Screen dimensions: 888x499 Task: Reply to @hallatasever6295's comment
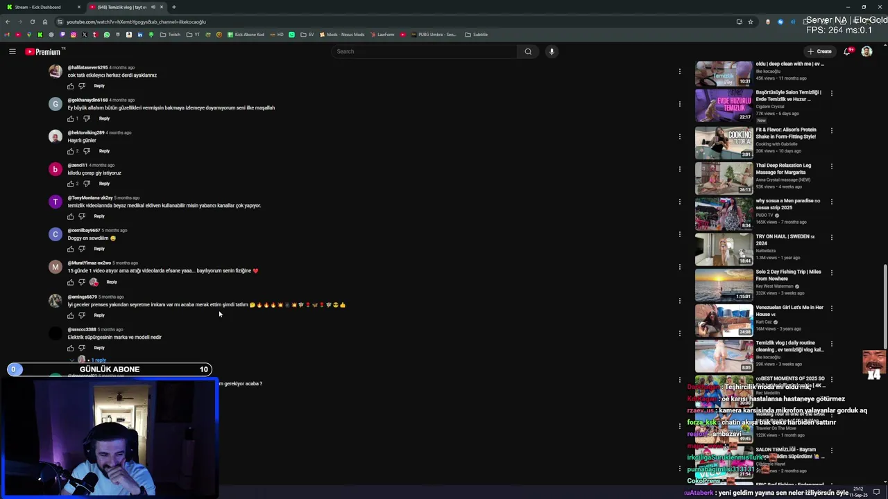(x=99, y=86)
